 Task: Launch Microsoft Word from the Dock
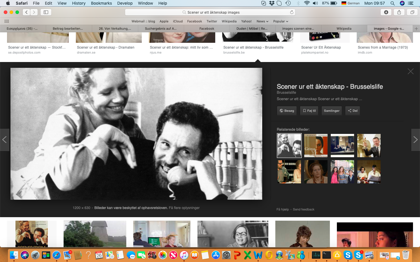pyautogui.click(x=258, y=255)
